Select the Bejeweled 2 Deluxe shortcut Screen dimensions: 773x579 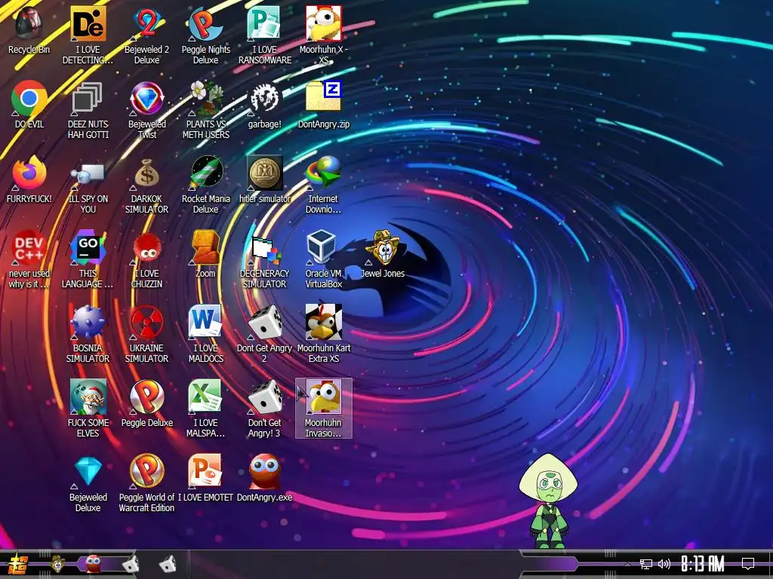tap(147, 36)
